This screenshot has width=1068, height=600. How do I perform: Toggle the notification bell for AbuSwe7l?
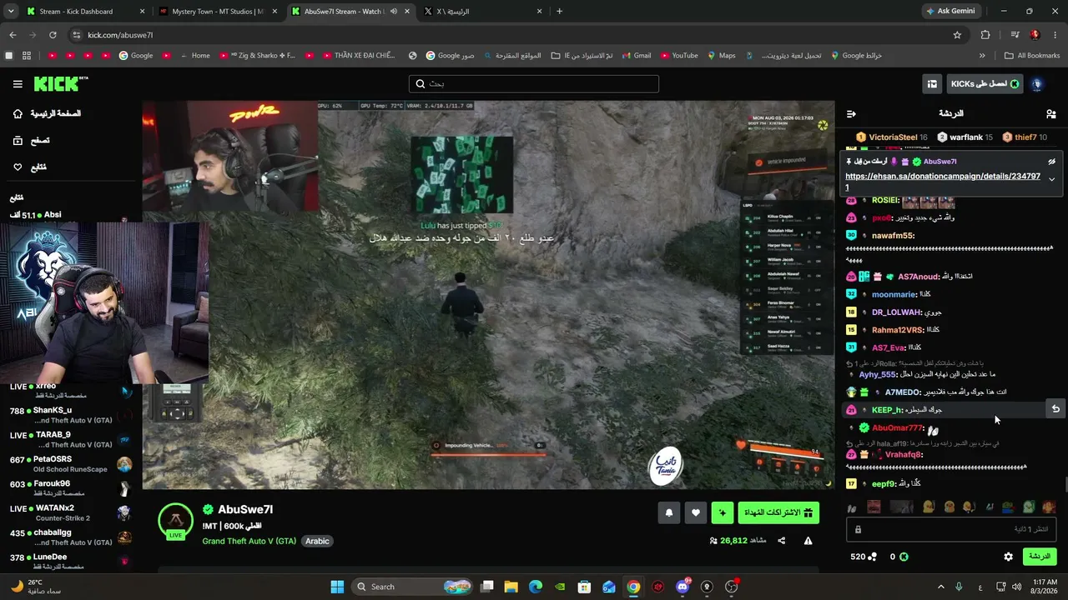click(x=668, y=513)
